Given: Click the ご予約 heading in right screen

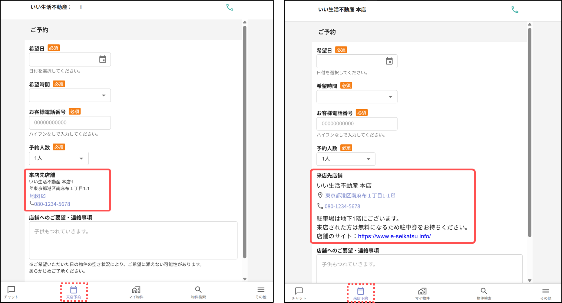Looking at the screenshot, I should click(327, 32).
